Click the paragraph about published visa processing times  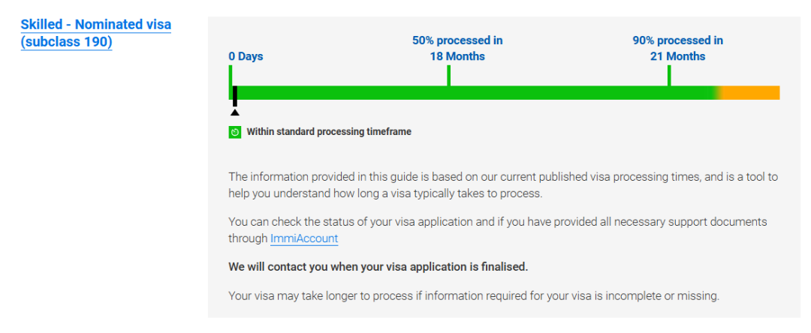click(502, 185)
